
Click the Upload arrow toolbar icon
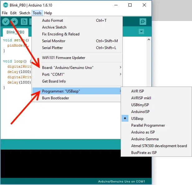(14, 21)
